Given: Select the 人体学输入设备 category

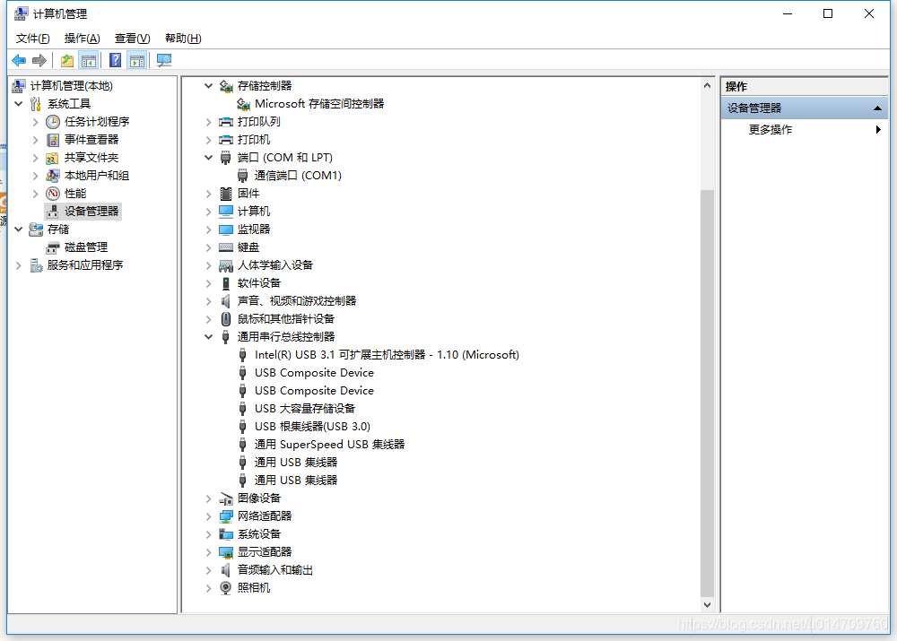Looking at the screenshot, I should pos(275,265).
